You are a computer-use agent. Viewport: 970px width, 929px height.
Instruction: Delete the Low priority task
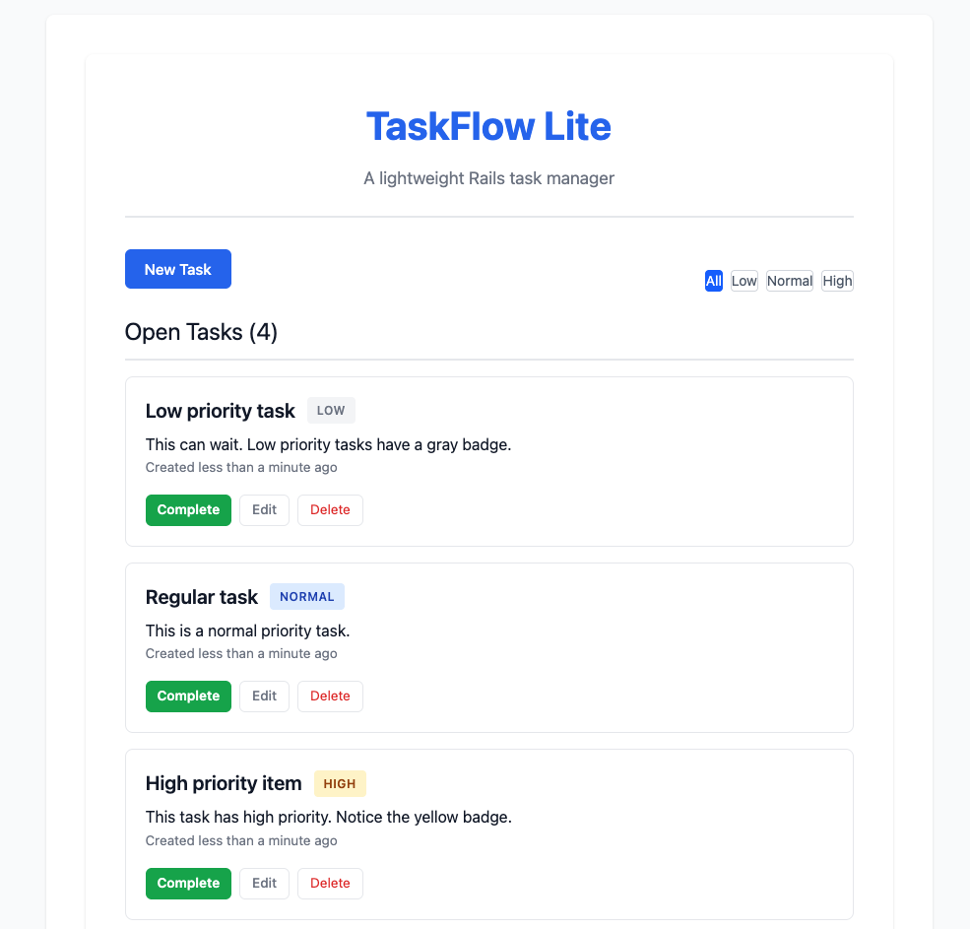(330, 509)
